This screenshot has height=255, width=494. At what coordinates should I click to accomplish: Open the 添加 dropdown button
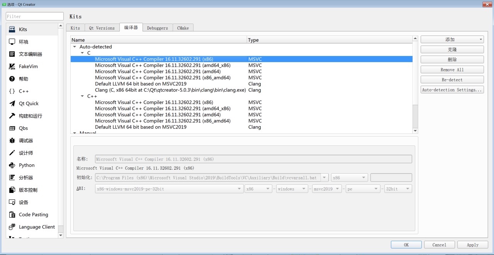coord(452,39)
